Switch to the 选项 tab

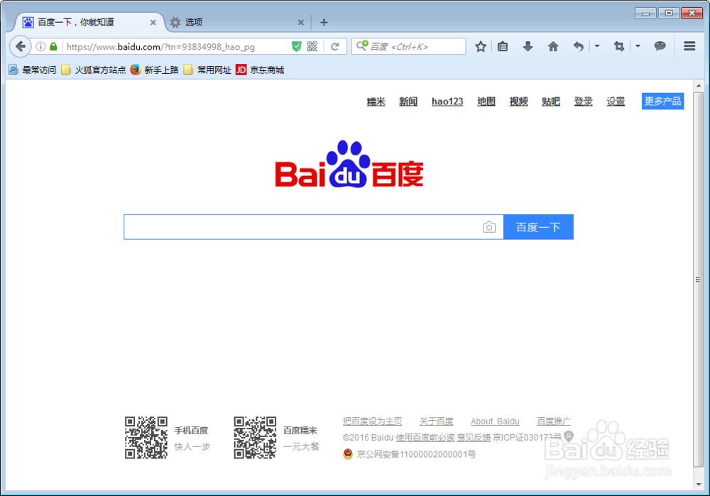coord(238,22)
